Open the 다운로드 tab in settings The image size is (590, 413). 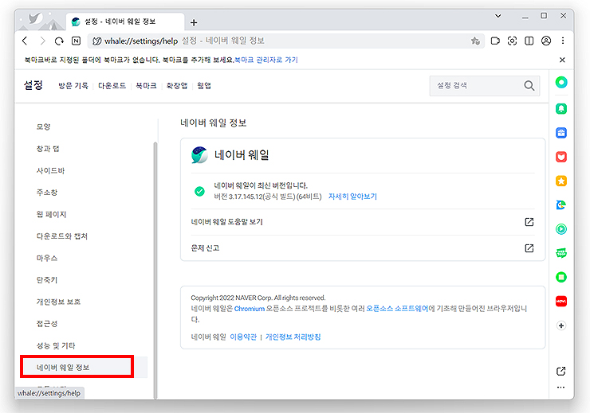tap(112, 86)
